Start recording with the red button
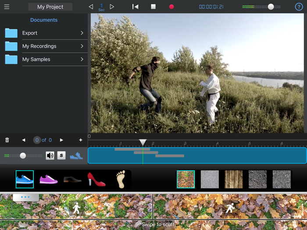 [x=171, y=7]
